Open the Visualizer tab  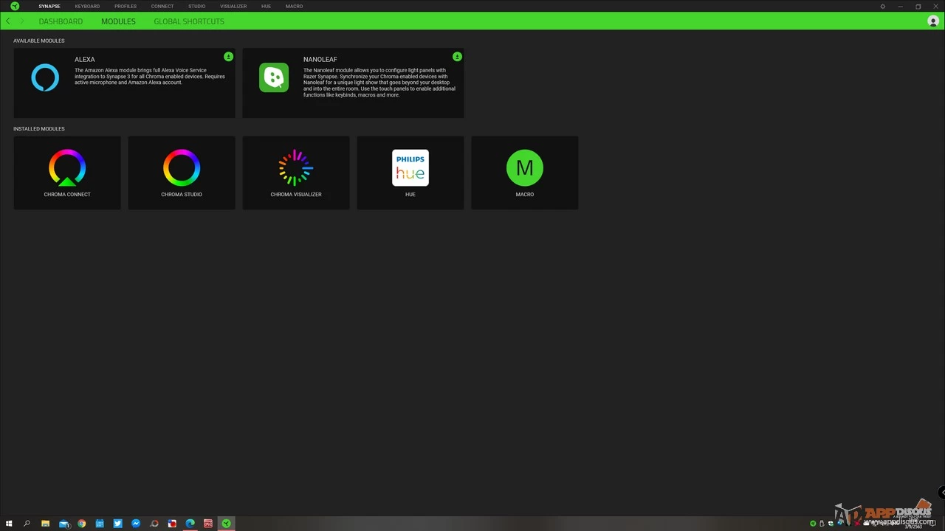(x=233, y=6)
